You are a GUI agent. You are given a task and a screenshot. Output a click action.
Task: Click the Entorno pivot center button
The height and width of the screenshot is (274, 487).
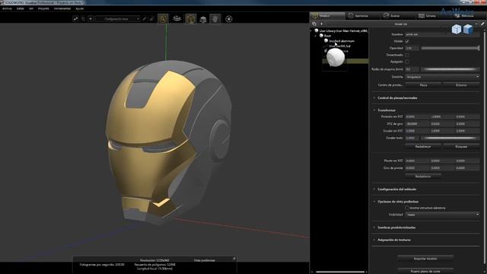pyautogui.click(x=461, y=84)
